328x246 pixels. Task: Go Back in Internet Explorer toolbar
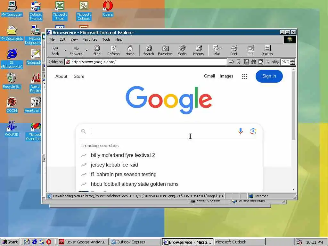55,51
